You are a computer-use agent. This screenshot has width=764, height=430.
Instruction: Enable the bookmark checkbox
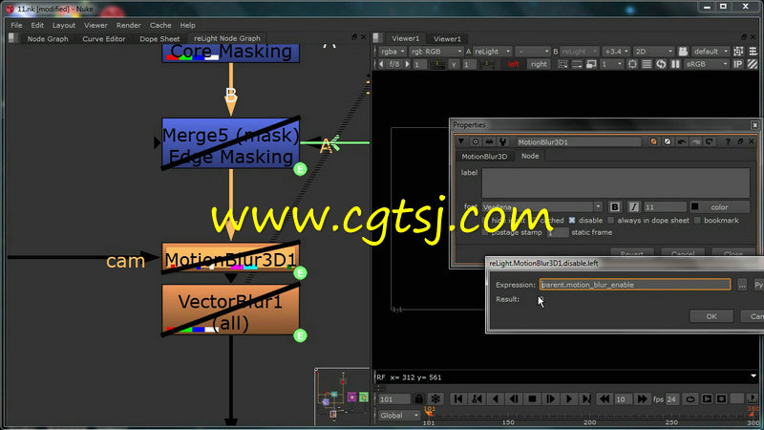pyautogui.click(x=697, y=221)
